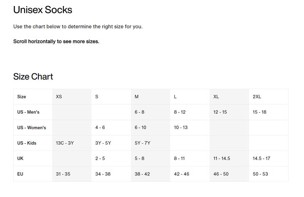Click the 'Scroll horizontally to see more sizes' text

click(56, 41)
